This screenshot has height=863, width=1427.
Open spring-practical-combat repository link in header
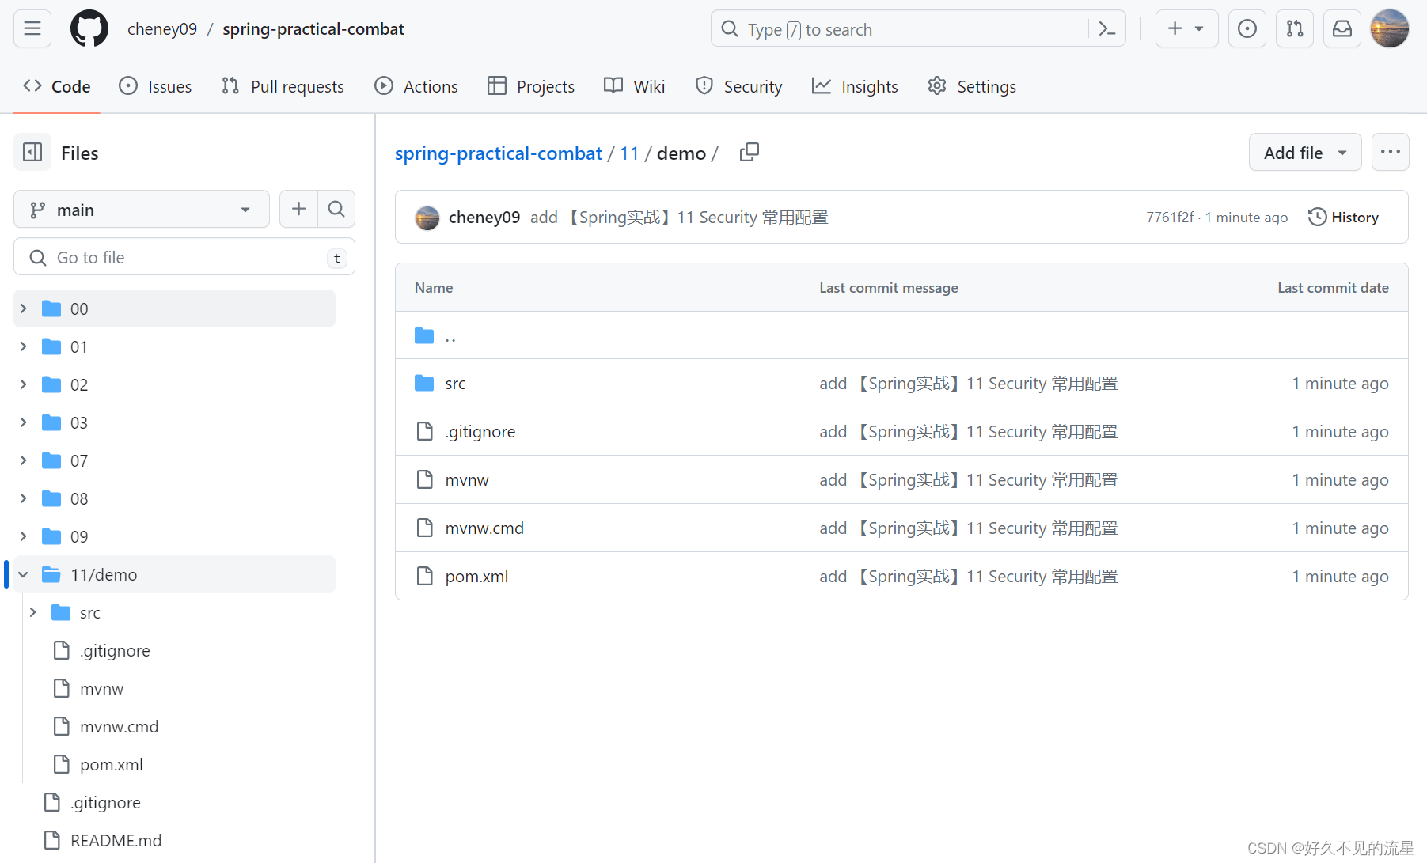click(x=313, y=29)
